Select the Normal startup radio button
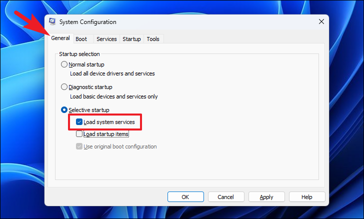This screenshot has width=364, height=219. coord(64,64)
